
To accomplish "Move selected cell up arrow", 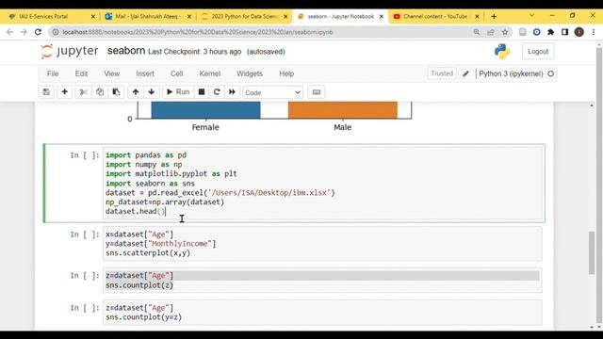I will (136, 92).
